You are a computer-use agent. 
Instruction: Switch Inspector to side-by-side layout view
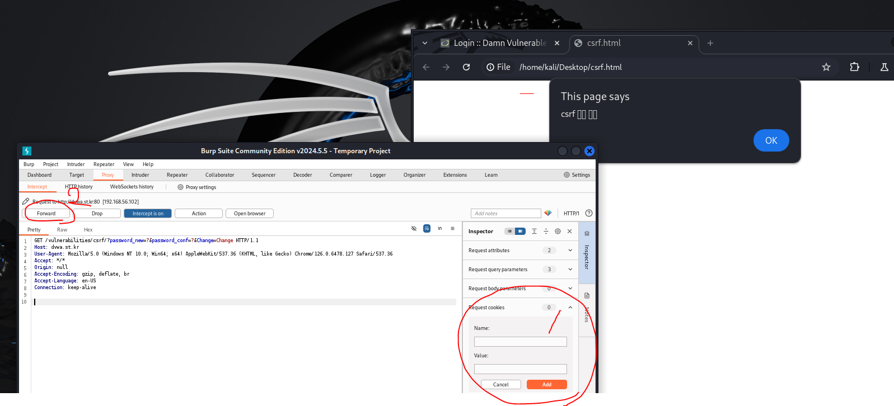[520, 231]
